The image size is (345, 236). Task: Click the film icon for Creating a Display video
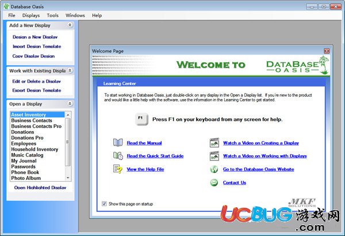tap(214, 143)
